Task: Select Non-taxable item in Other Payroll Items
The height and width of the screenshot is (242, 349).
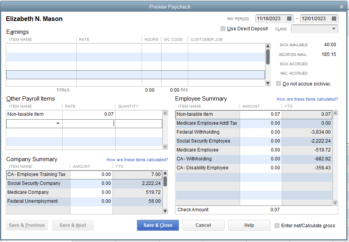Action: pyautogui.click(x=34, y=114)
